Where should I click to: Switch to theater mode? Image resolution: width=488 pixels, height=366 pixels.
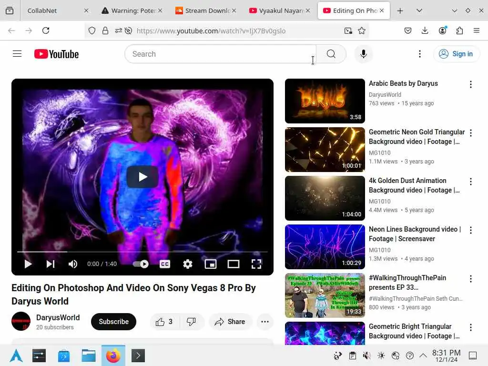(x=234, y=264)
